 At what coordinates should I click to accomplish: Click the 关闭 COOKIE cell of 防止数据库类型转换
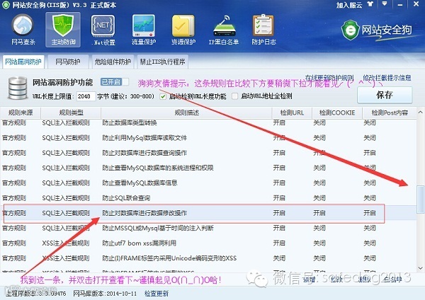[319, 123]
